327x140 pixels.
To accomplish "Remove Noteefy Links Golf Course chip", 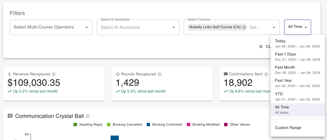I will pos(244,27).
